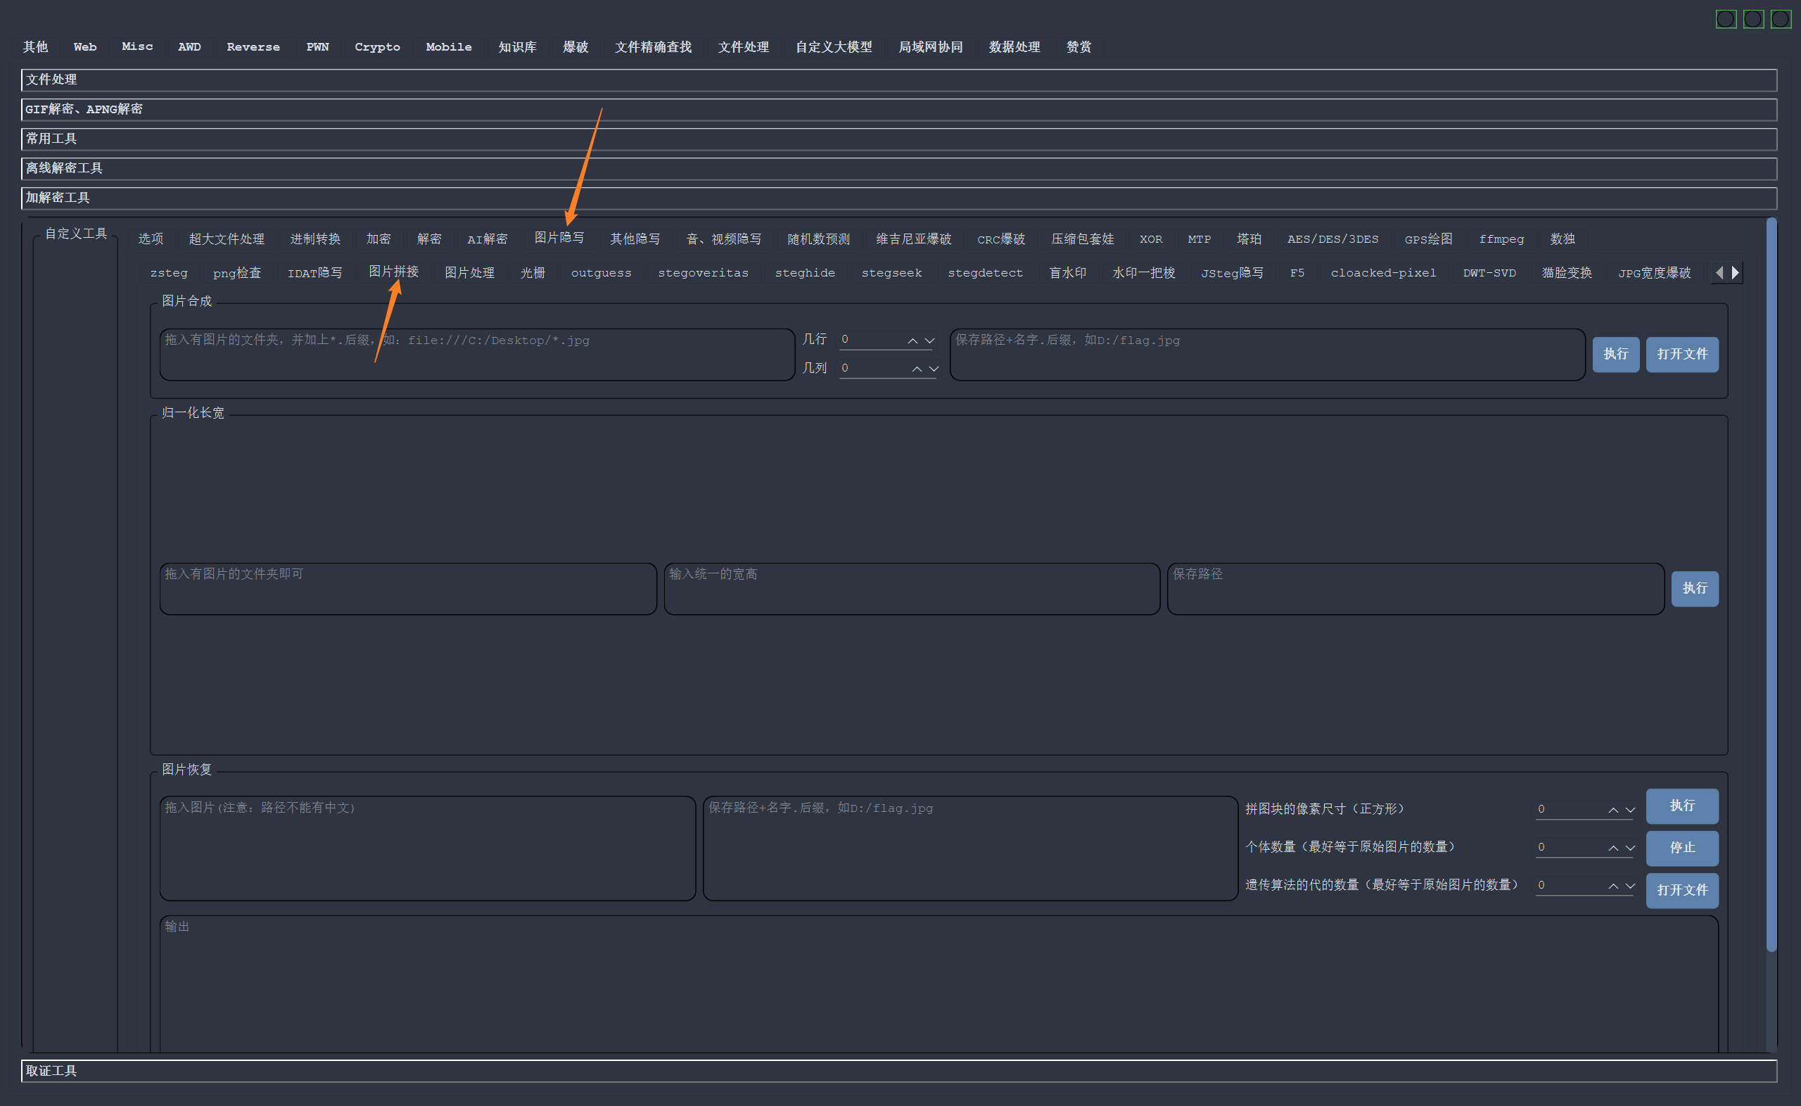Click the first green circle window button
This screenshot has width=1801, height=1106.
[1726, 19]
